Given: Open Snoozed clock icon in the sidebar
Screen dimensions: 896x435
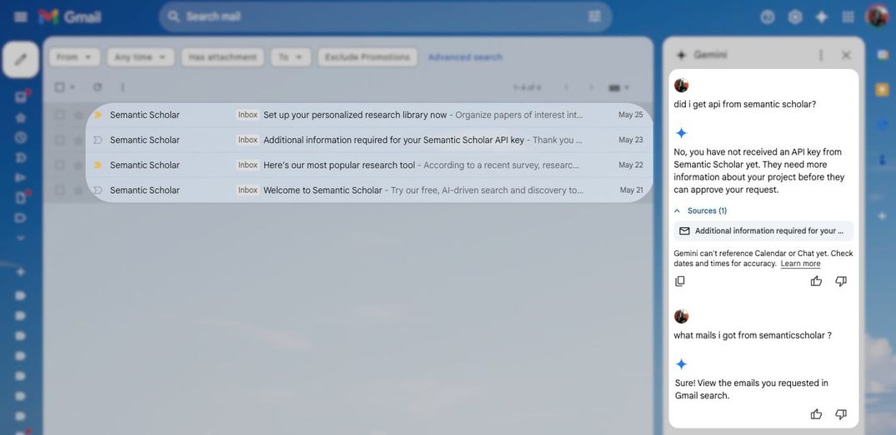Looking at the screenshot, I should pyautogui.click(x=21, y=137).
